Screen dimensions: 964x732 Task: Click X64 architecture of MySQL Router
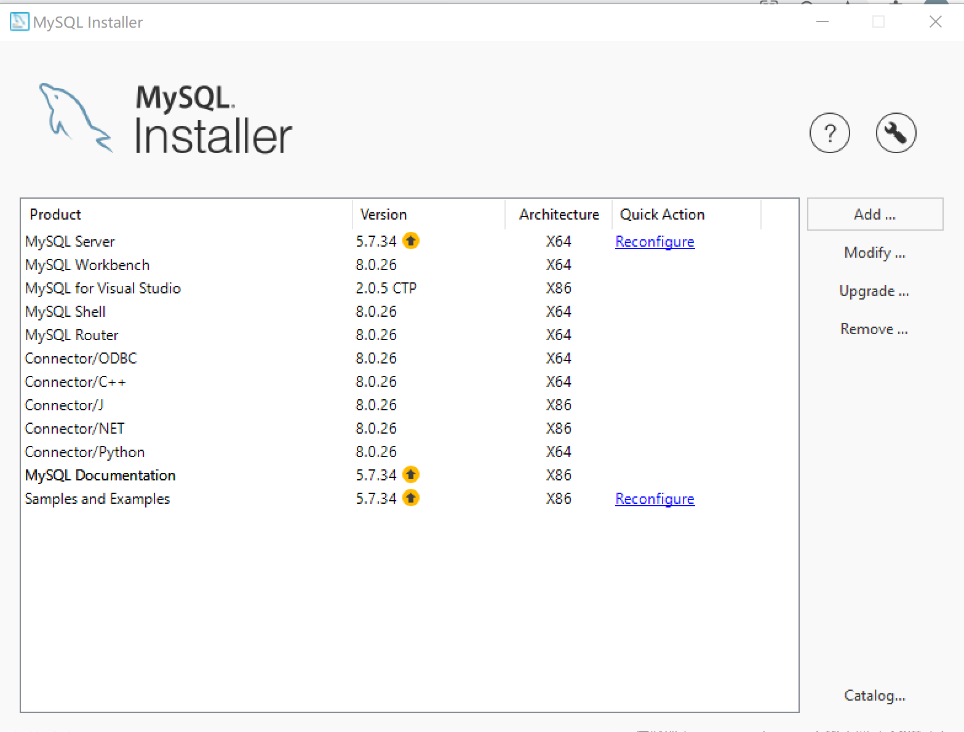click(559, 335)
